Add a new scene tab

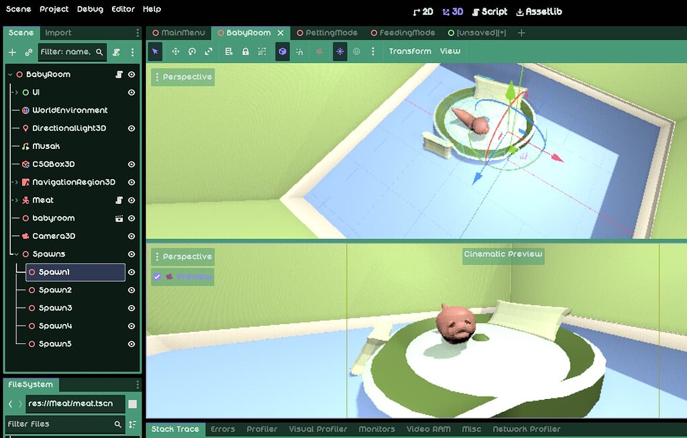coord(521,33)
